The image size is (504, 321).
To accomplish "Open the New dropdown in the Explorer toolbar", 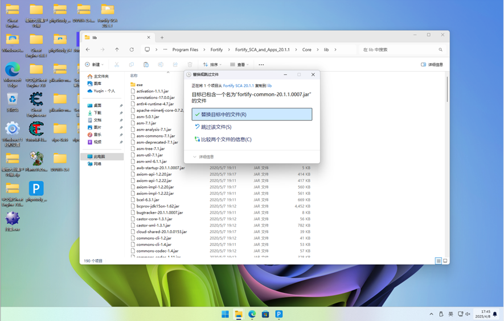I will tap(94, 64).
